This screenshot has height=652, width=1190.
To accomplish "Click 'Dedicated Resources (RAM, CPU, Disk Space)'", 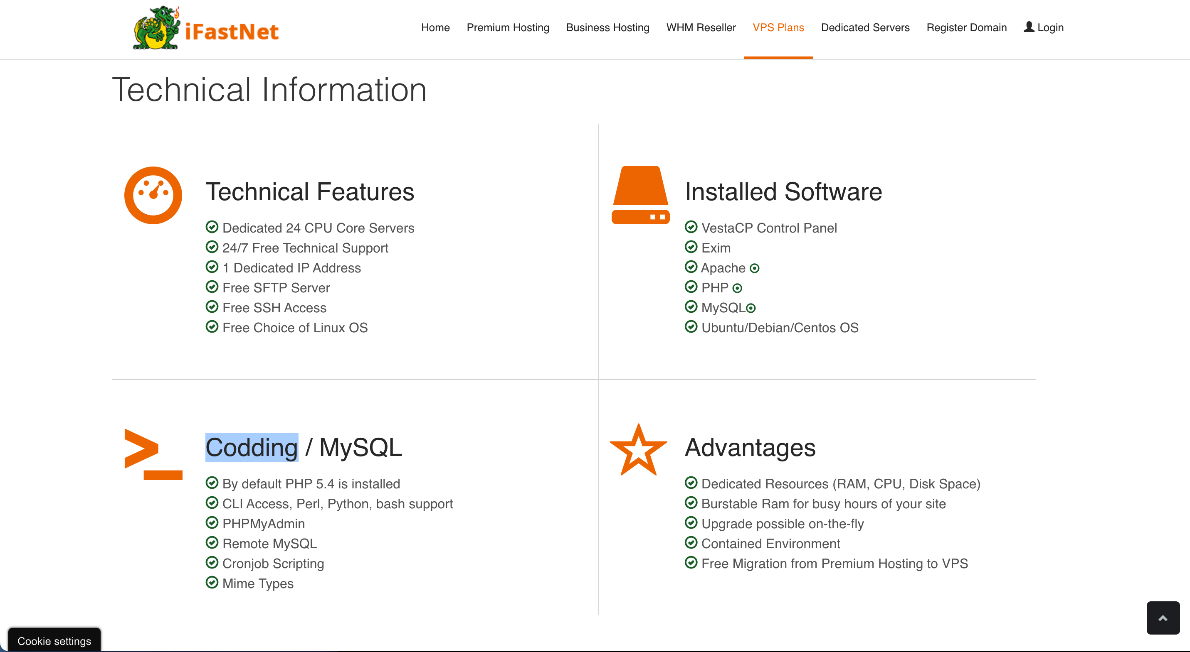I will click(841, 483).
